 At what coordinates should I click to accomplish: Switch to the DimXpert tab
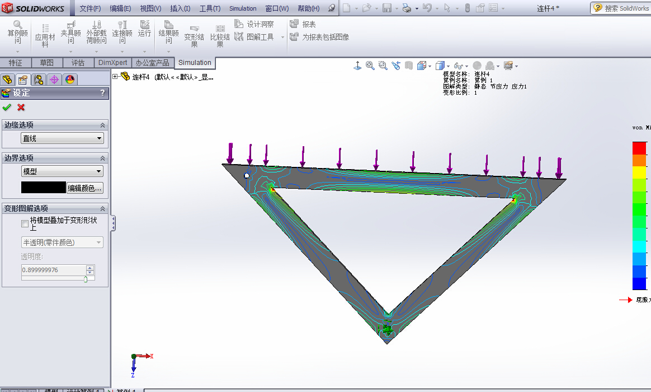[x=112, y=63]
